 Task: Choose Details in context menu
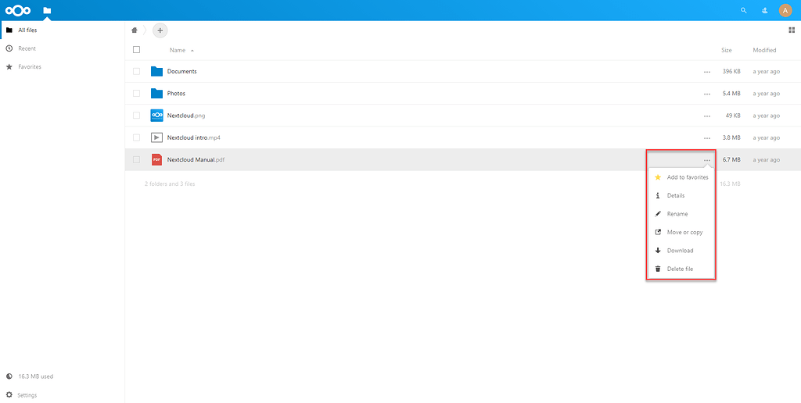(681, 195)
